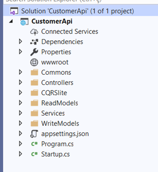This screenshot has width=158, height=172.
Task: Click the wwwroot globe icon
Action: pos(34,62)
